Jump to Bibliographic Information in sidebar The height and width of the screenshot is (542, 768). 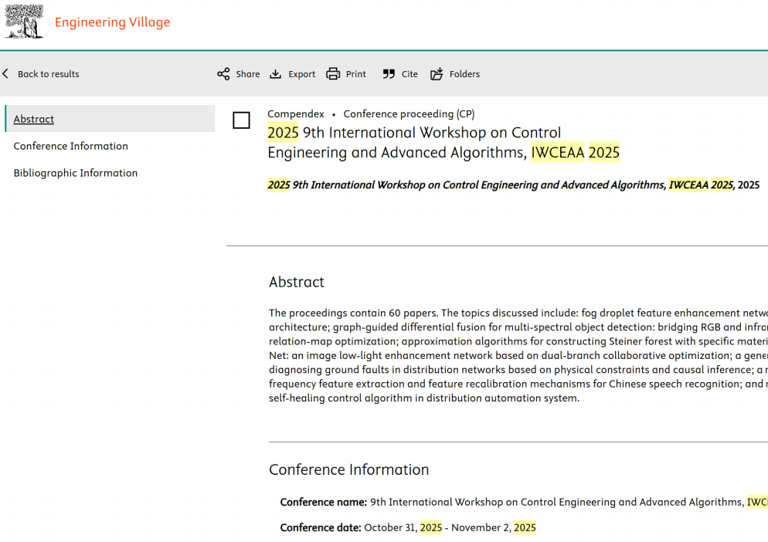click(76, 173)
